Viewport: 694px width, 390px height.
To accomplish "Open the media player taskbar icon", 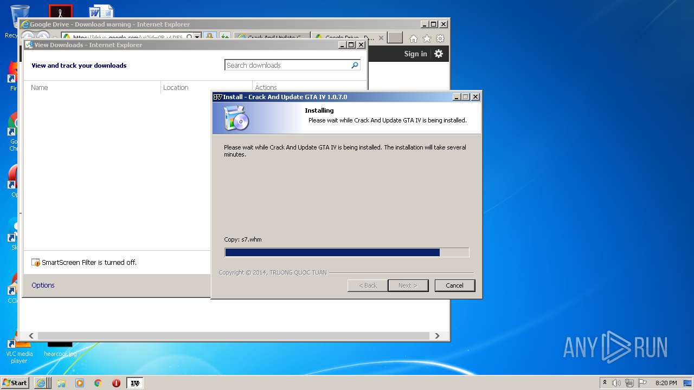I will pos(80,383).
